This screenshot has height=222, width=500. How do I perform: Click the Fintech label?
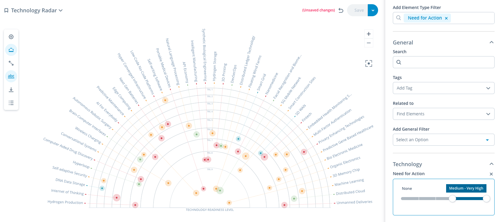coord(307,117)
